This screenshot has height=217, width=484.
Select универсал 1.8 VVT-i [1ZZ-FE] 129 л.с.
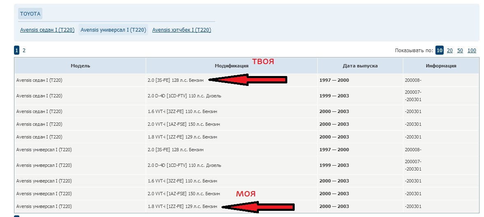tap(182, 206)
